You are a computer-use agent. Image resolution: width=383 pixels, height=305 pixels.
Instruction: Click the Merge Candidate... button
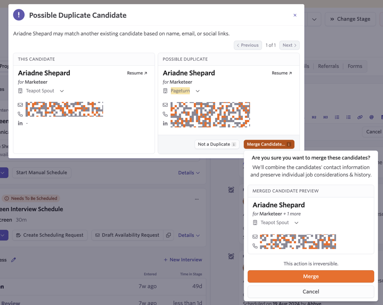pos(269,144)
